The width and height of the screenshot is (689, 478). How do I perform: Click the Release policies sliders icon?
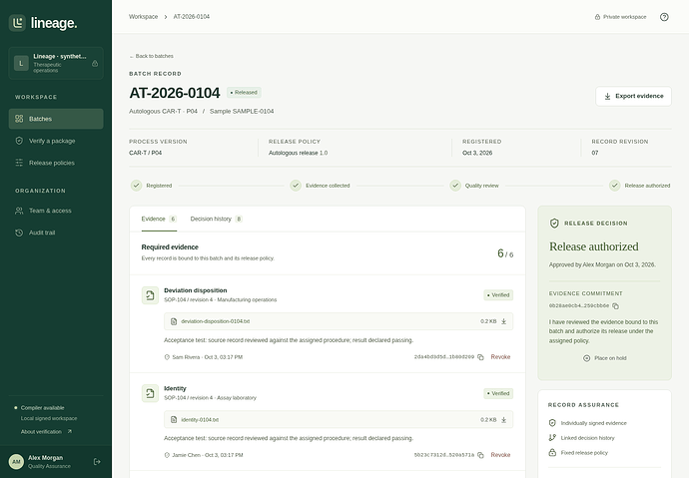coord(19,163)
